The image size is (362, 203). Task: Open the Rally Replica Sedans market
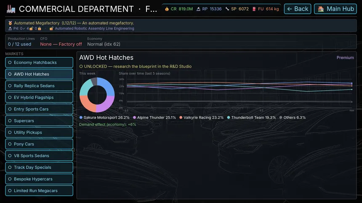39,86
